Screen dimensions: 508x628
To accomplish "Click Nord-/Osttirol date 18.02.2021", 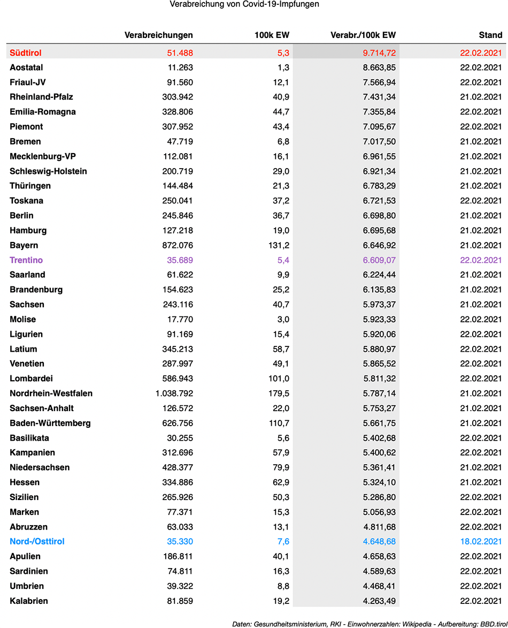I will [481, 541].
